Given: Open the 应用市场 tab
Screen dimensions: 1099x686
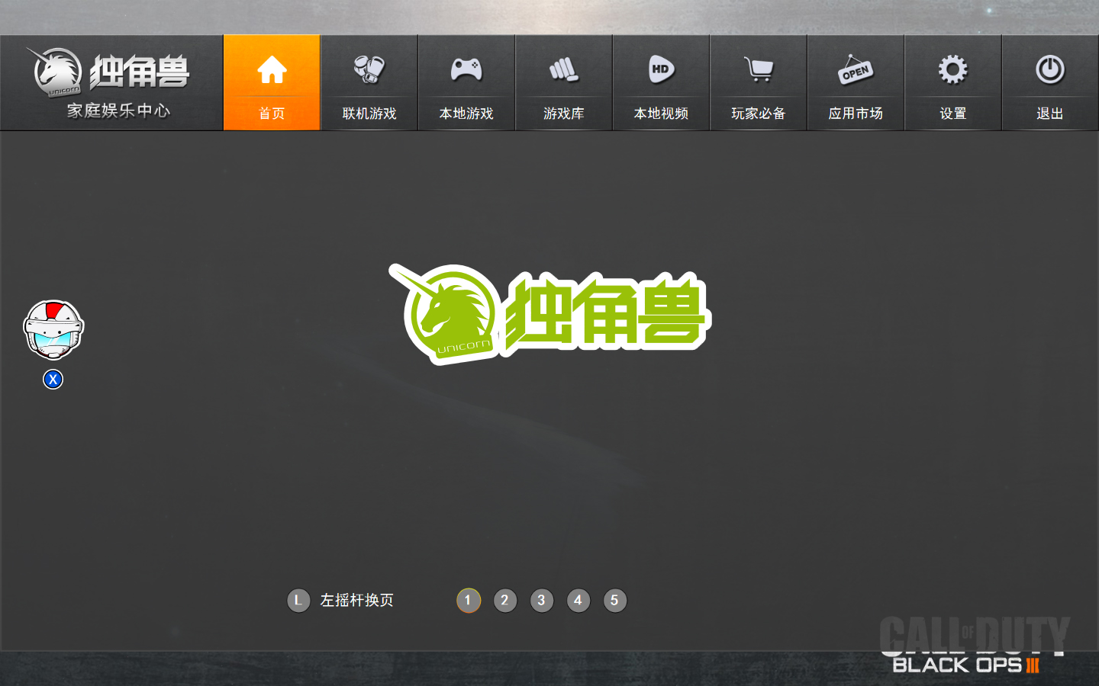Looking at the screenshot, I should [855, 113].
